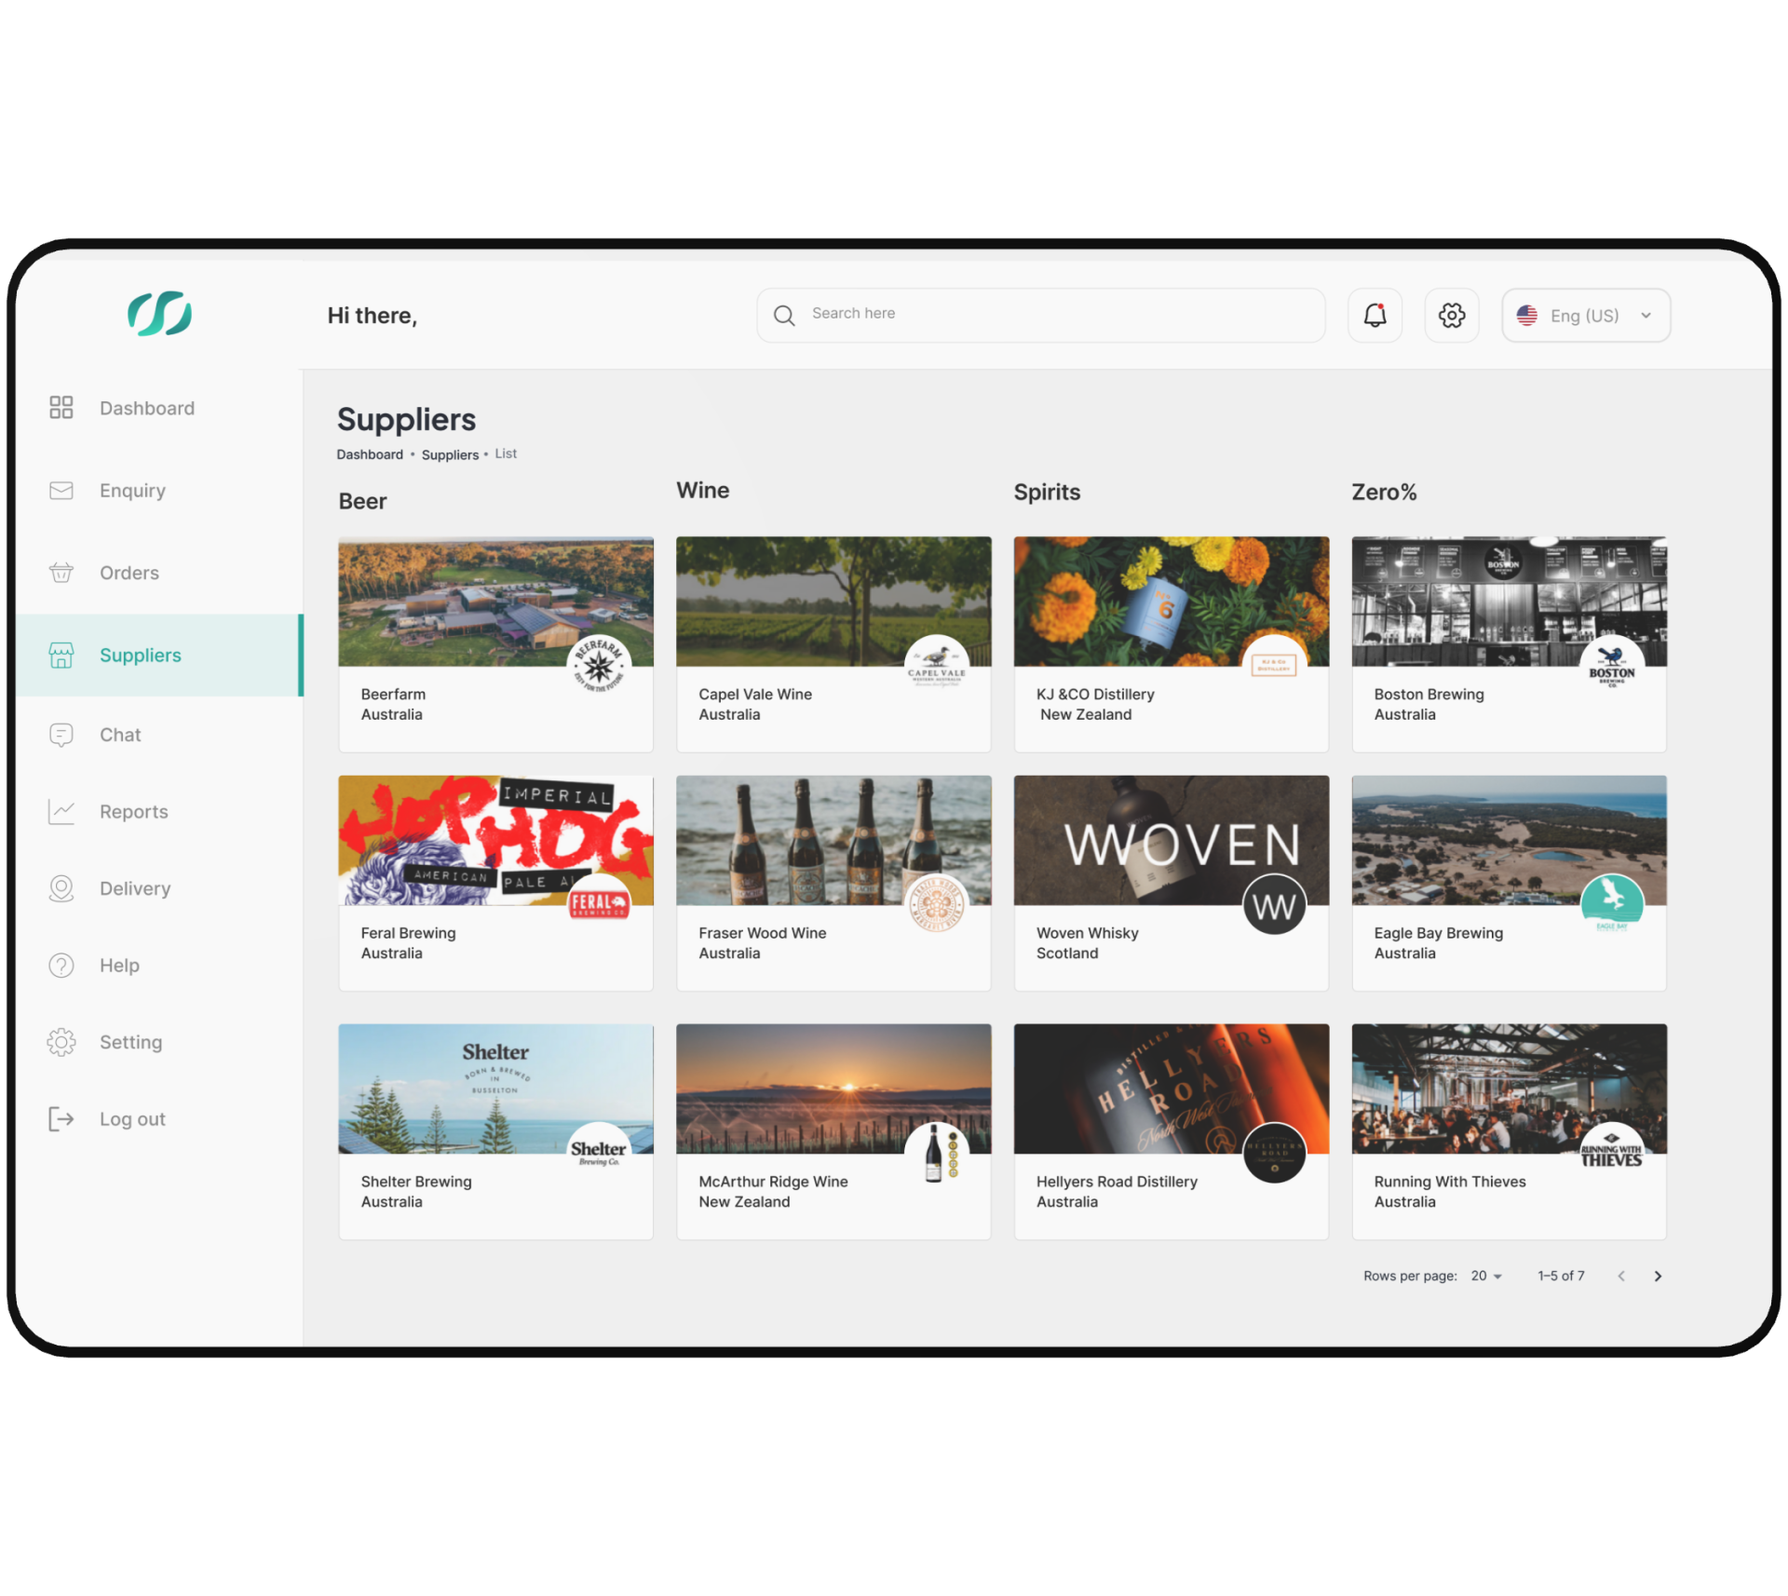Open the Eng (US) language dropdown
1788x1596 pixels.
click(x=1585, y=315)
